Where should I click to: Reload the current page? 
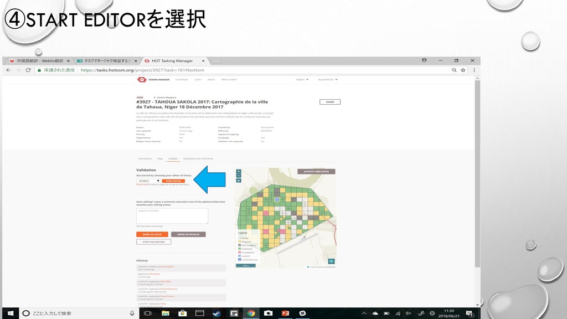[x=28, y=70]
